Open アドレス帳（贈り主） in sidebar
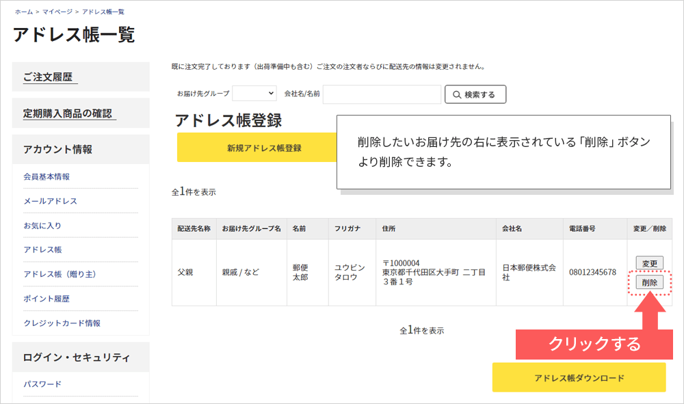 coord(60,274)
